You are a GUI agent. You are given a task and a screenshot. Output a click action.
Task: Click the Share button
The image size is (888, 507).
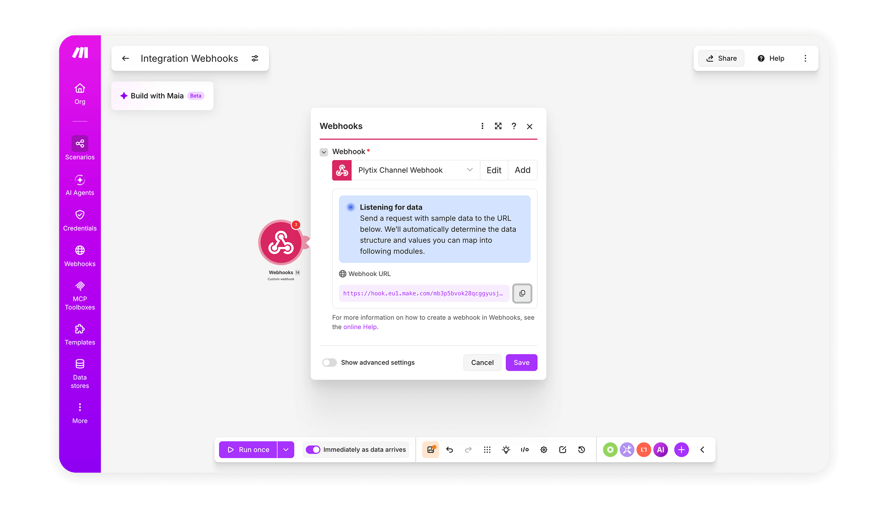point(721,58)
